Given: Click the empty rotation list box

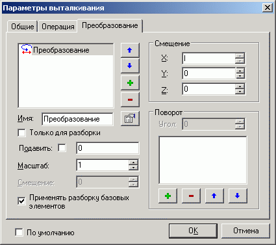Looking at the screenshot, I should pos(203,161).
